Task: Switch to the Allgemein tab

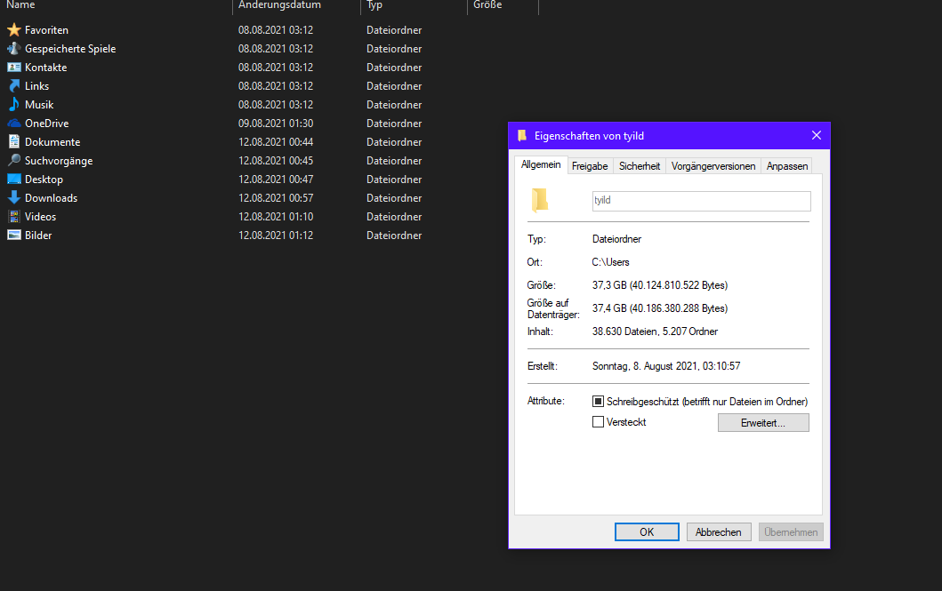Action: click(x=541, y=165)
